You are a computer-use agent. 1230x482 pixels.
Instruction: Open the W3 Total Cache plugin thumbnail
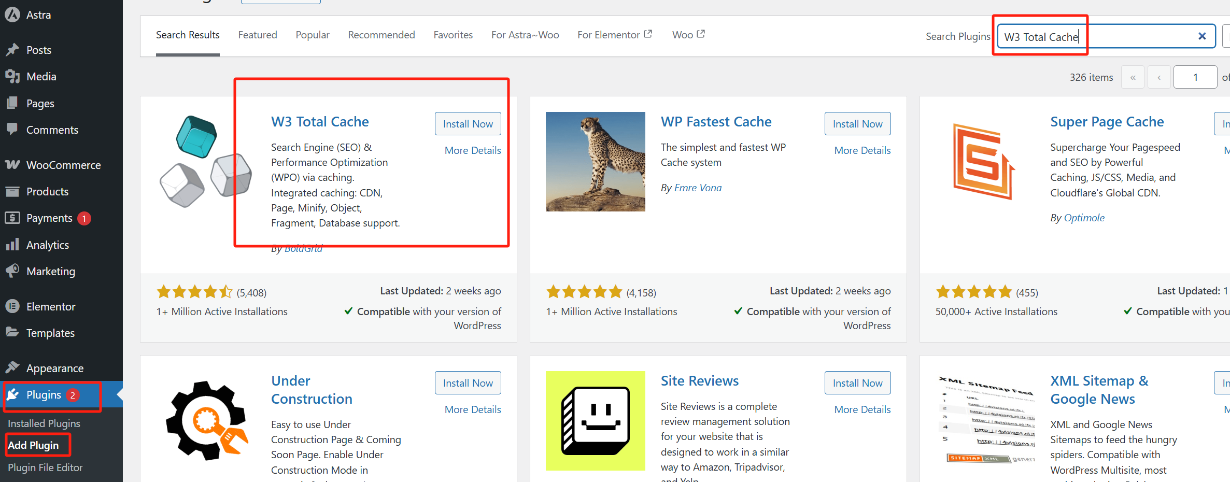[206, 162]
